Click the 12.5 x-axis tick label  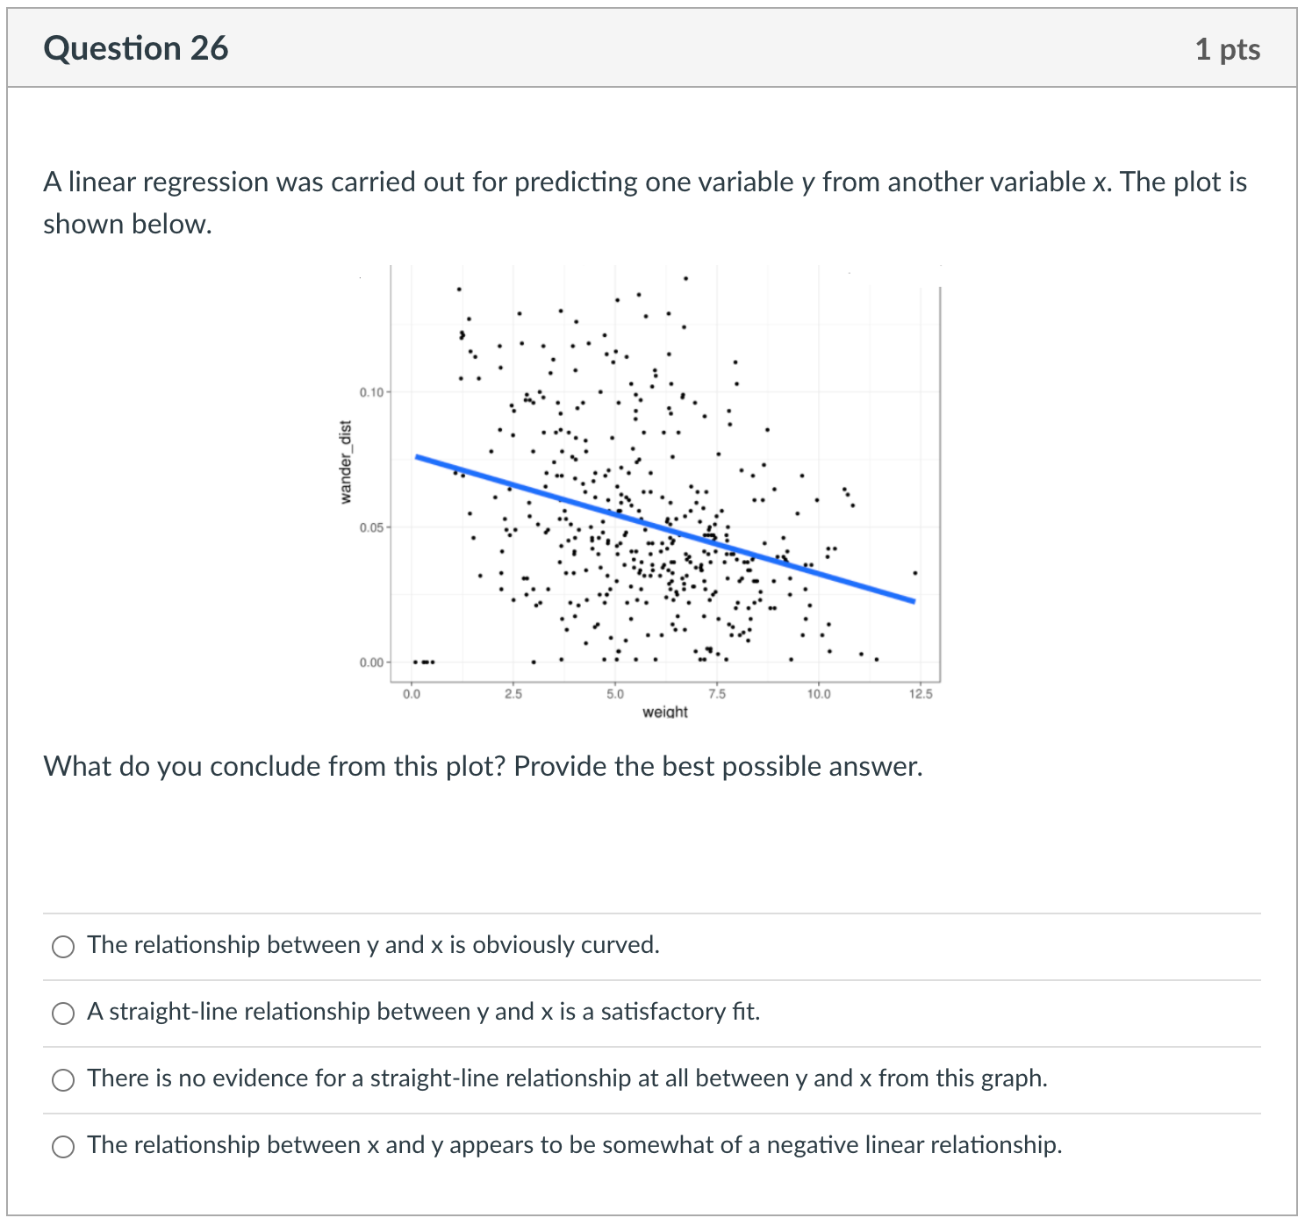pos(921,694)
